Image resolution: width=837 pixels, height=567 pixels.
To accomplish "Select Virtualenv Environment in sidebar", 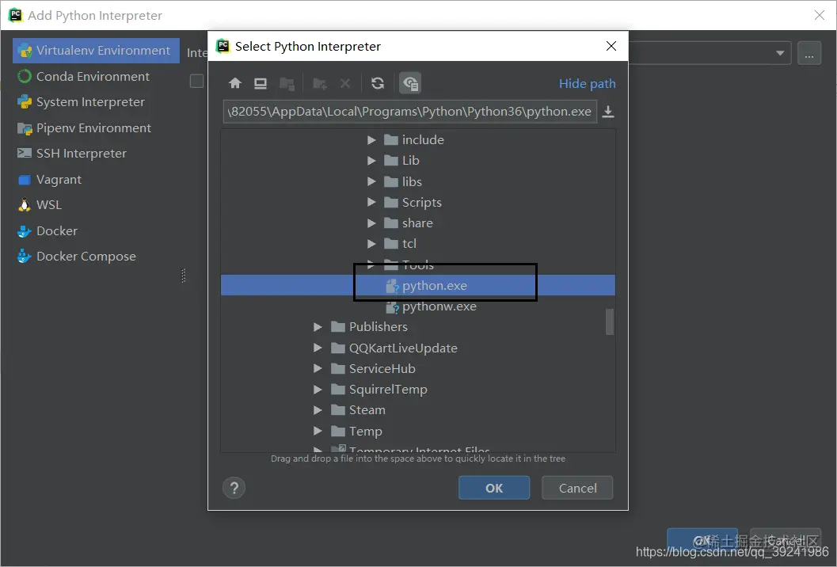I will click(96, 50).
